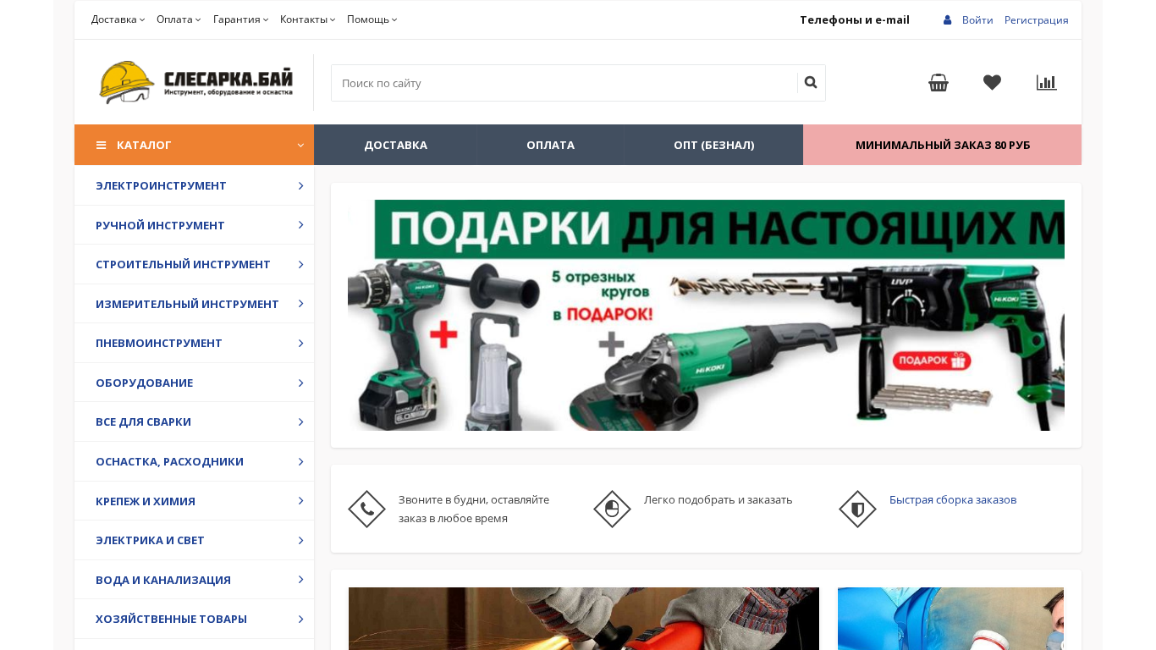The image size is (1156, 650).
Task: Select Электроинструмент category
Action: point(161,185)
